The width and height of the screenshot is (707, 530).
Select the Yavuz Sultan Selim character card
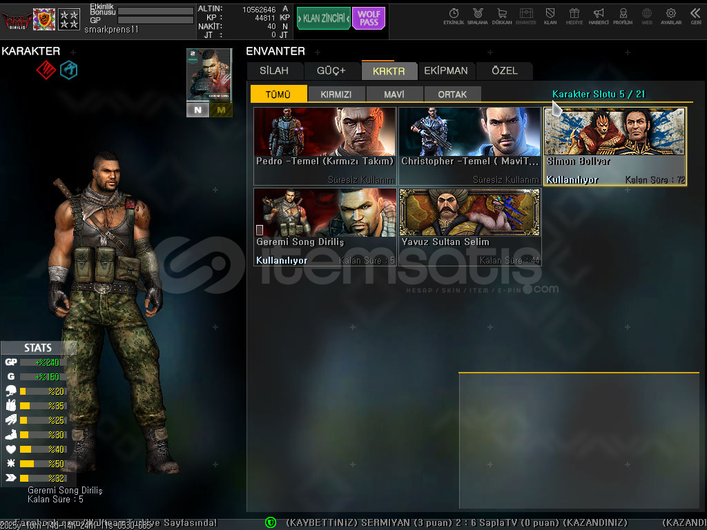(469, 227)
